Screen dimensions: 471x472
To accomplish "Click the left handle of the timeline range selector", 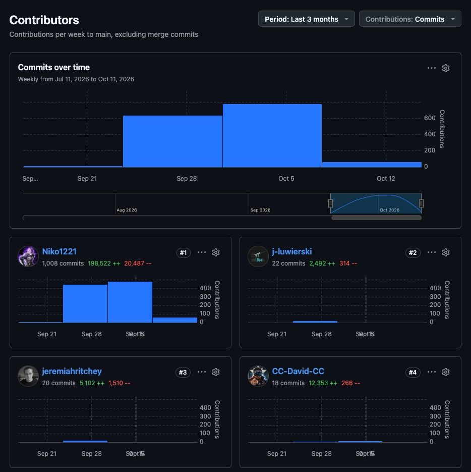I will click(x=330, y=203).
